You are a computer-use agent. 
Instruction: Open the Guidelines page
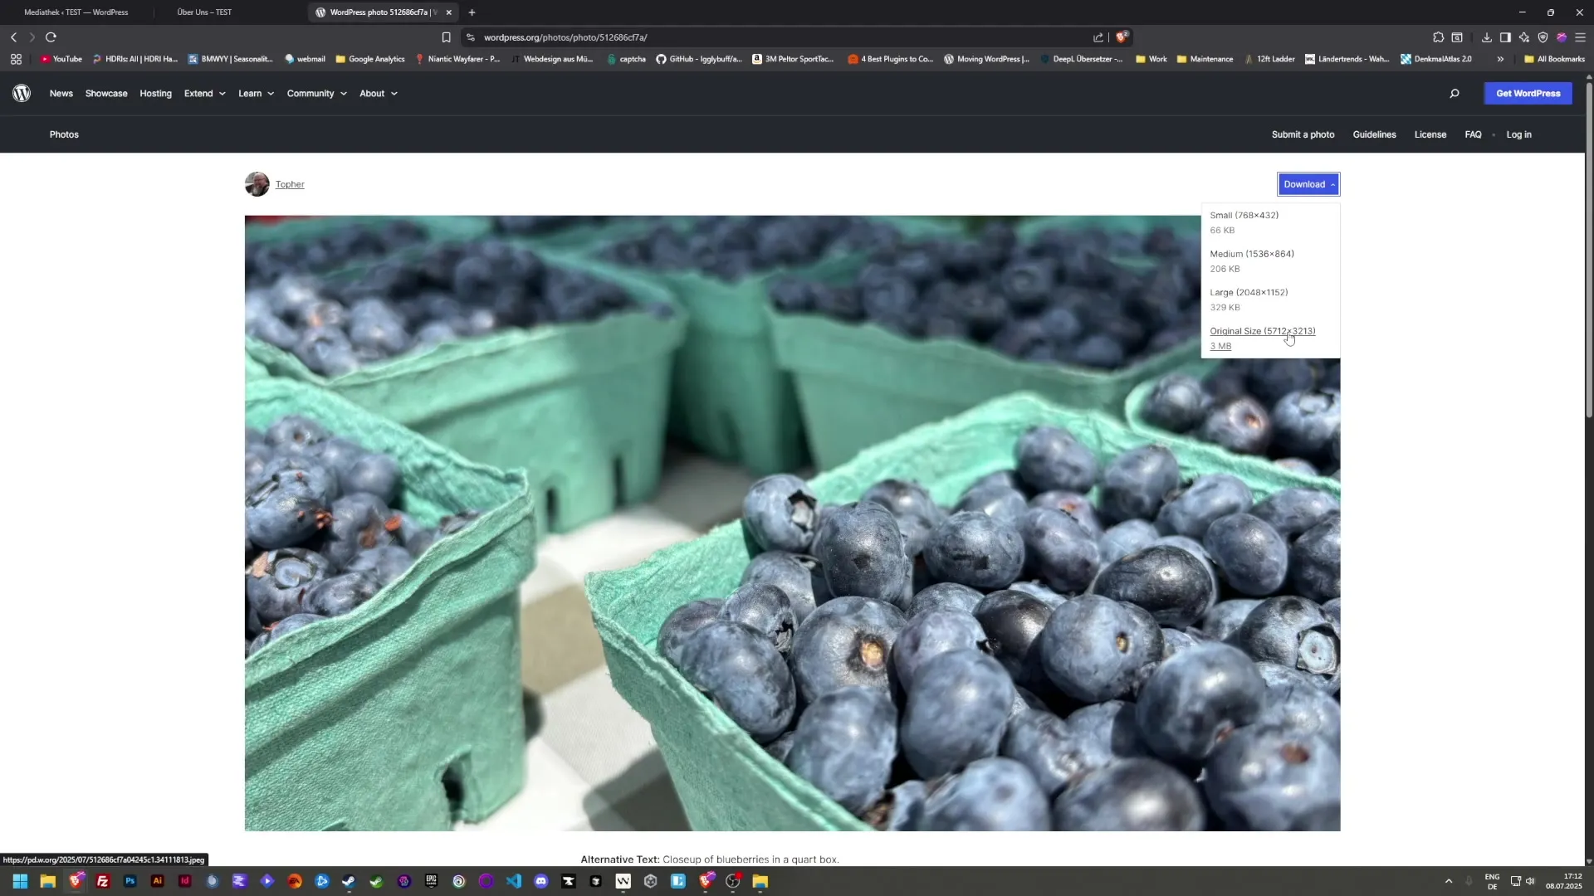[x=1373, y=134]
